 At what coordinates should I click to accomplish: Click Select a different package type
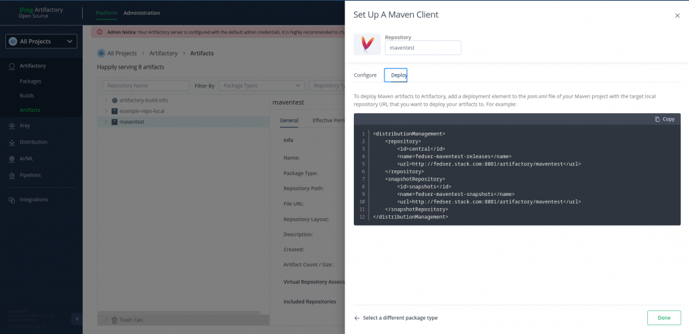point(400,318)
